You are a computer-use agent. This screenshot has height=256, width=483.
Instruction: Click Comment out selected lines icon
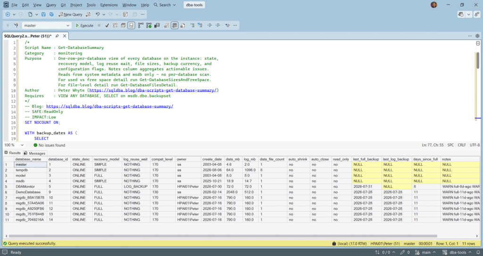(192, 25)
